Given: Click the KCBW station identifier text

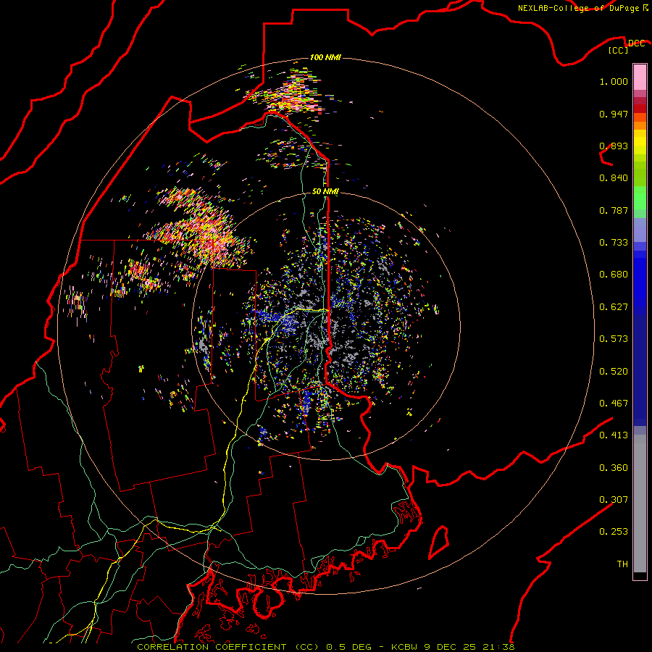Looking at the screenshot, I should [404, 647].
